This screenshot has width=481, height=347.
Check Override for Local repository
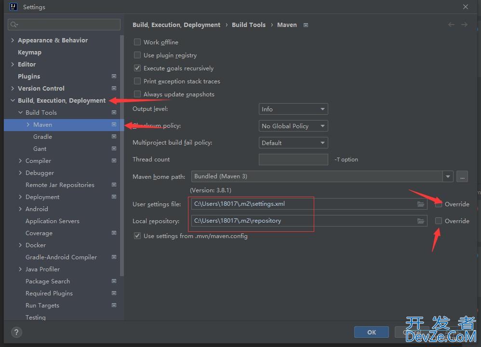click(x=439, y=221)
